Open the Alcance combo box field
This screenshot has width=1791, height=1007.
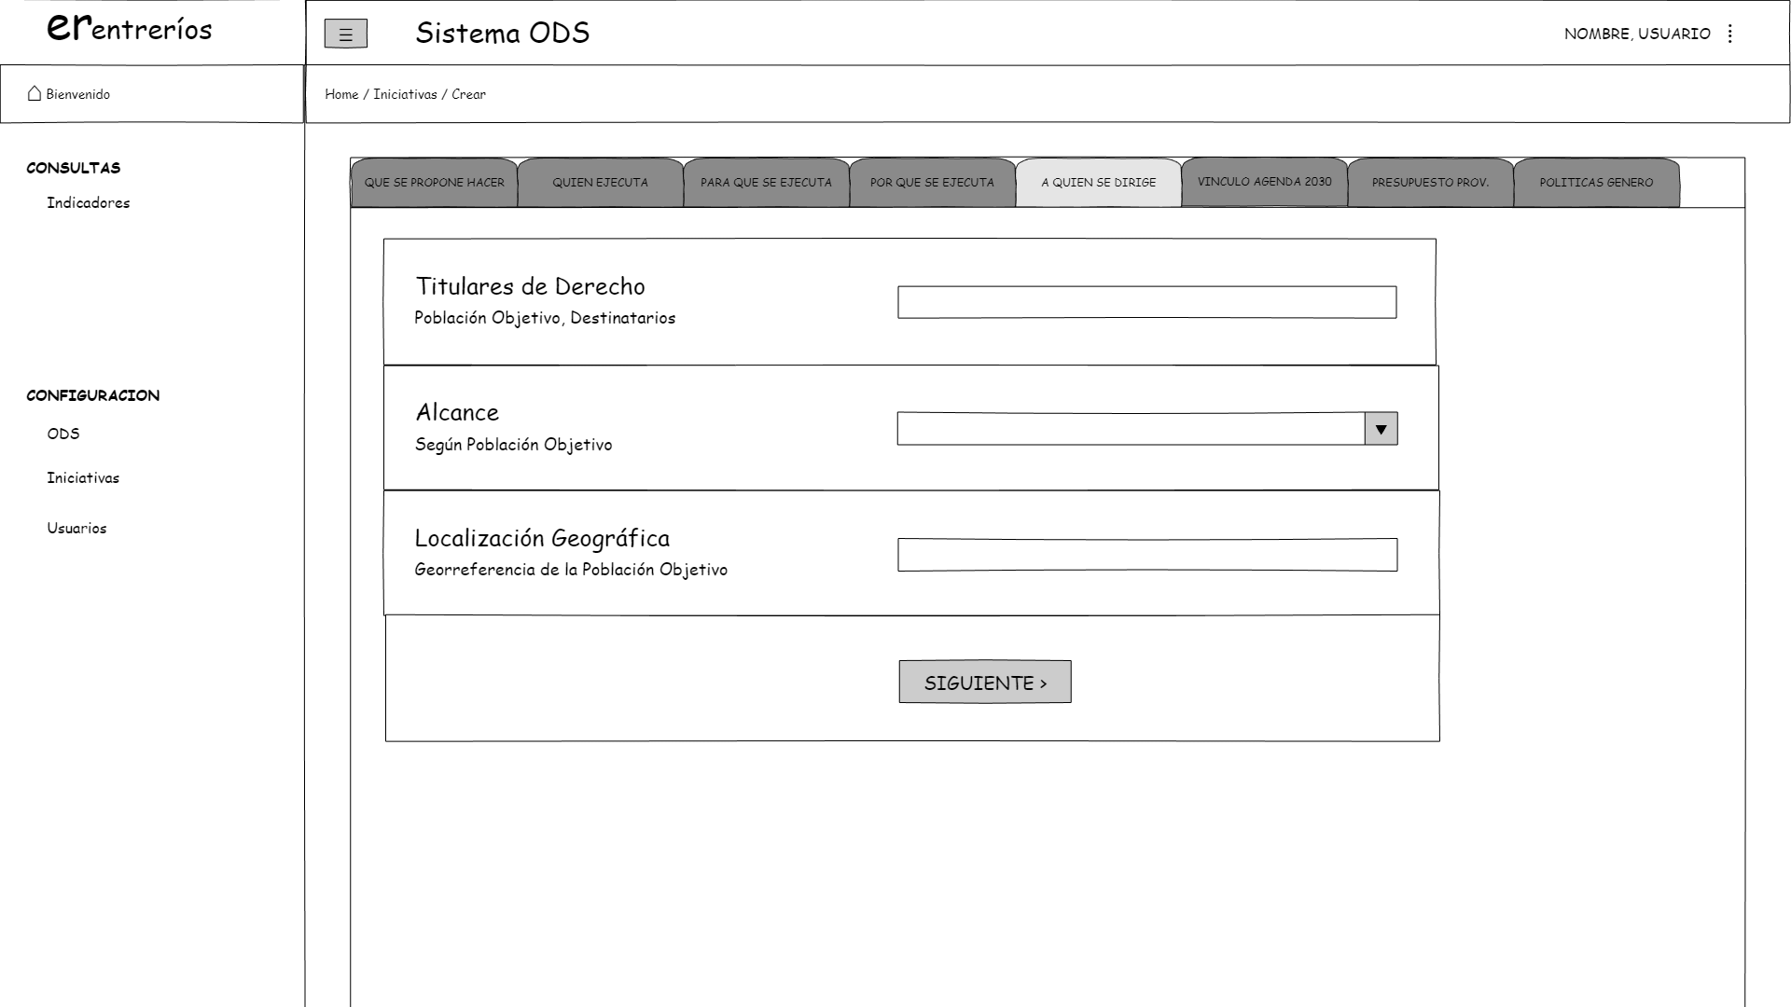pyautogui.click(x=1130, y=429)
